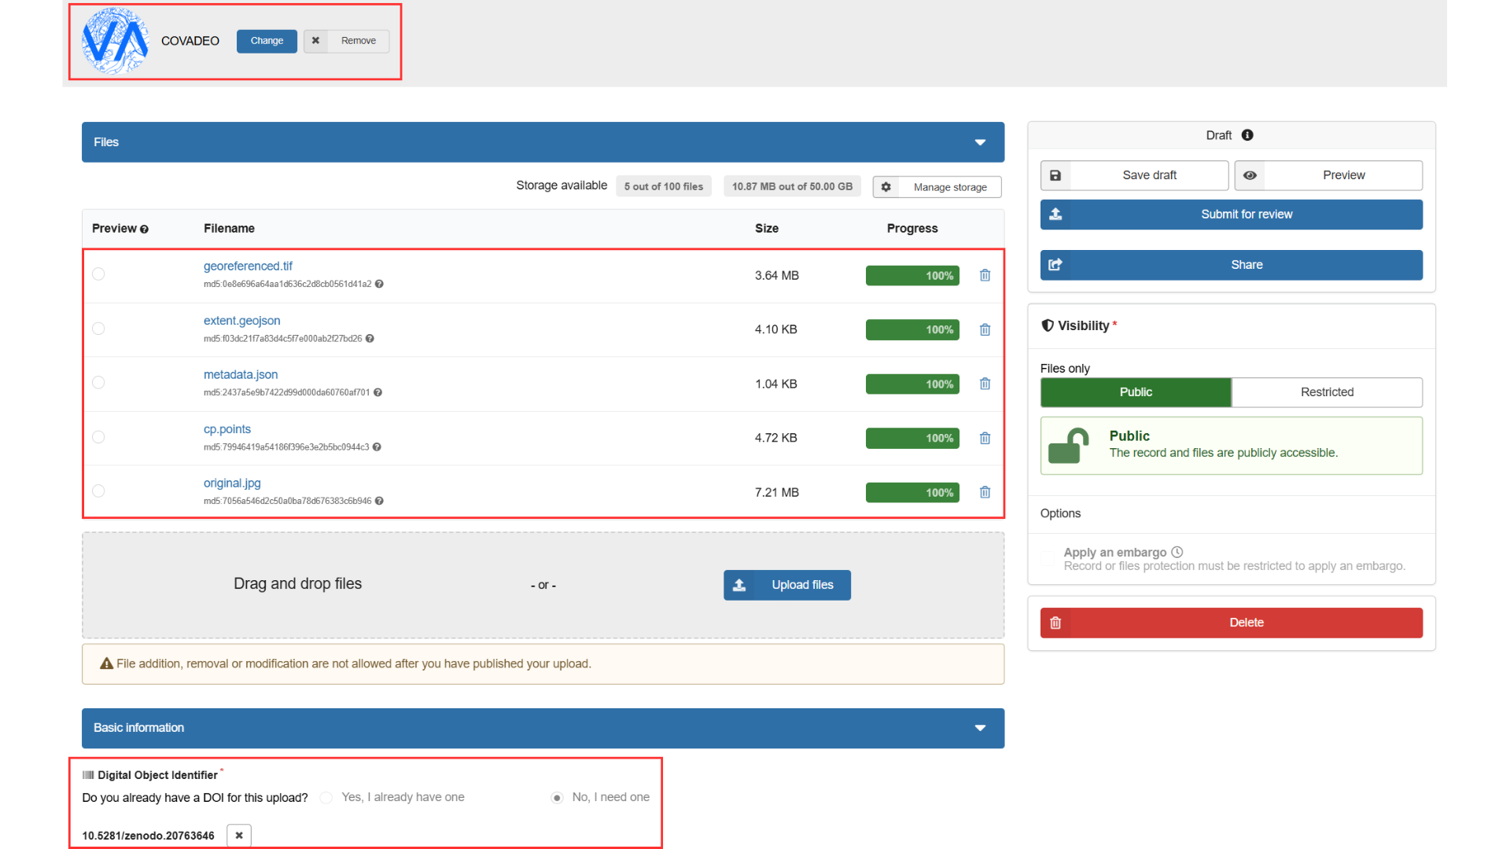The image size is (1510, 849).
Task: Select extent.geojson as the preview file
Action: click(98, 328)
